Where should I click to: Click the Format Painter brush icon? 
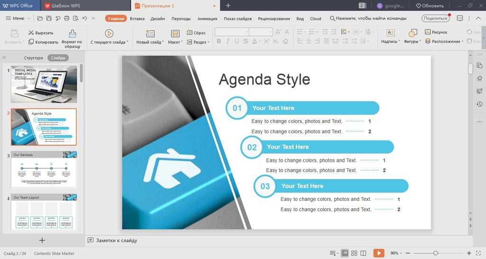coord(72,34)
